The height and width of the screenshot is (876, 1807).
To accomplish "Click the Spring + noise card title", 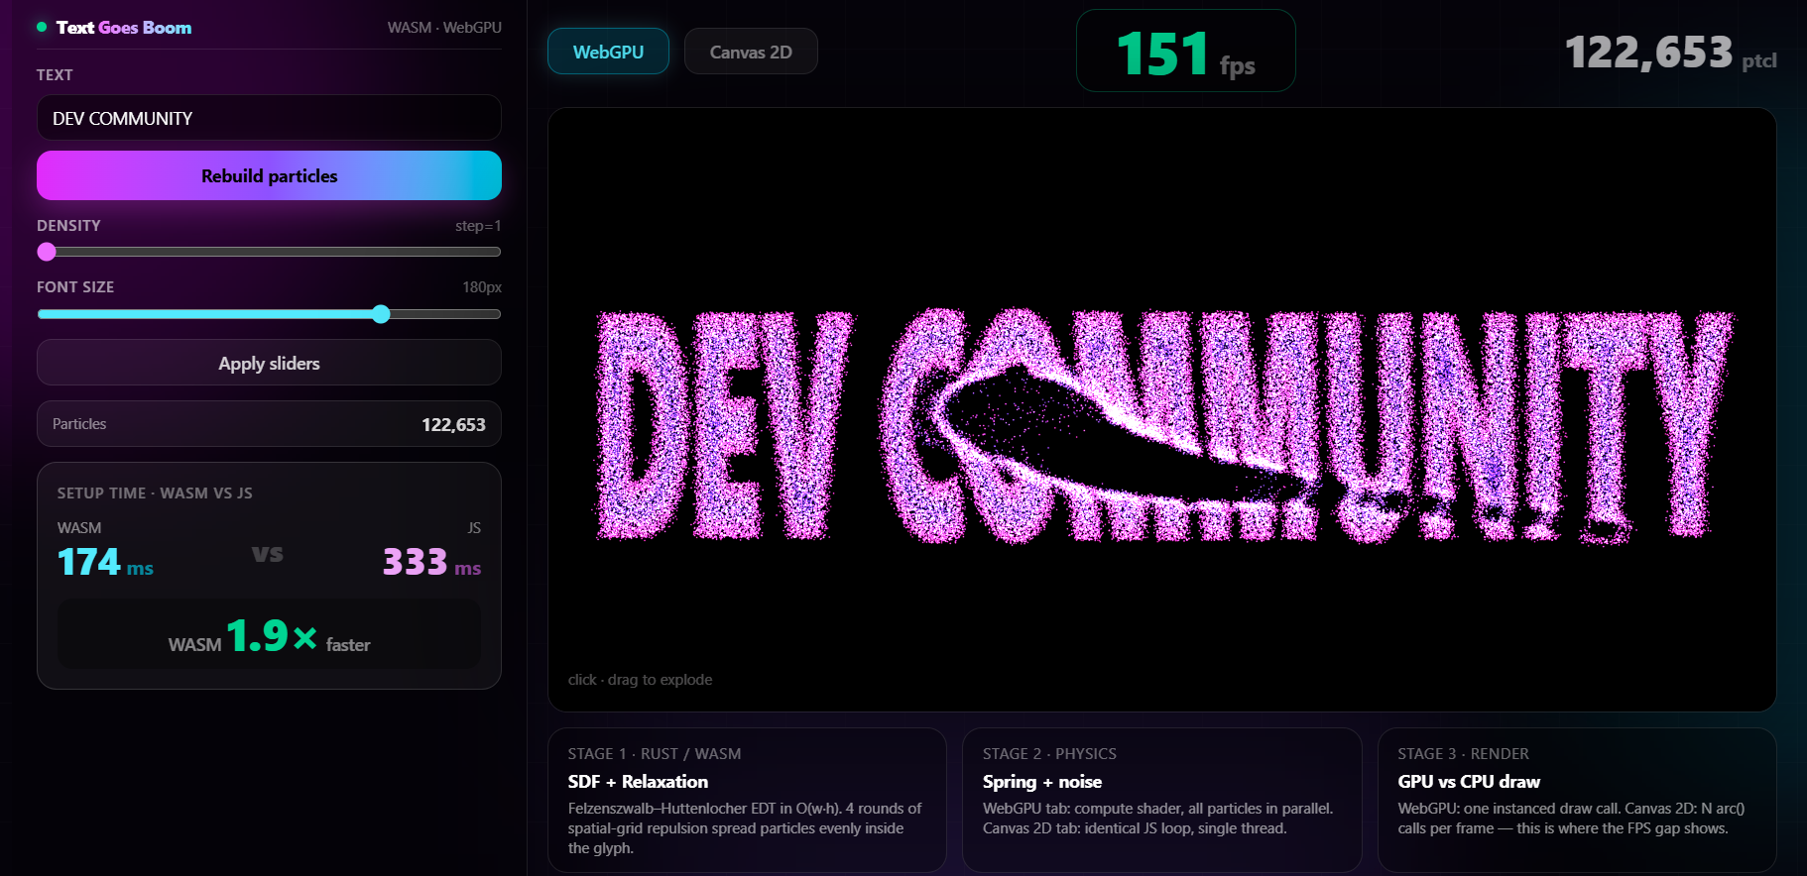I will [1042, 782].
